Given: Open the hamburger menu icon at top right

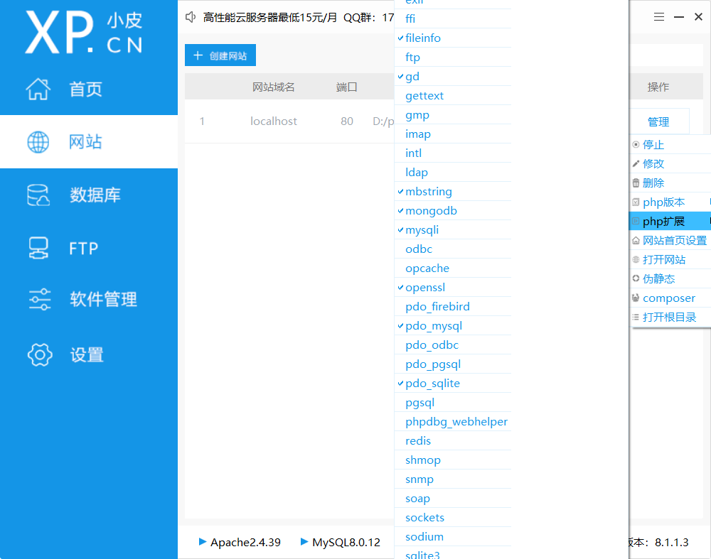Looking at the screenshot, I should point(659,17).
